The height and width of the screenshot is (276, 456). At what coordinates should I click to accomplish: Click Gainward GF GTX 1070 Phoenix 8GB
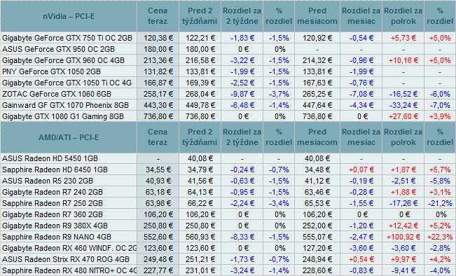coord(65,105)
